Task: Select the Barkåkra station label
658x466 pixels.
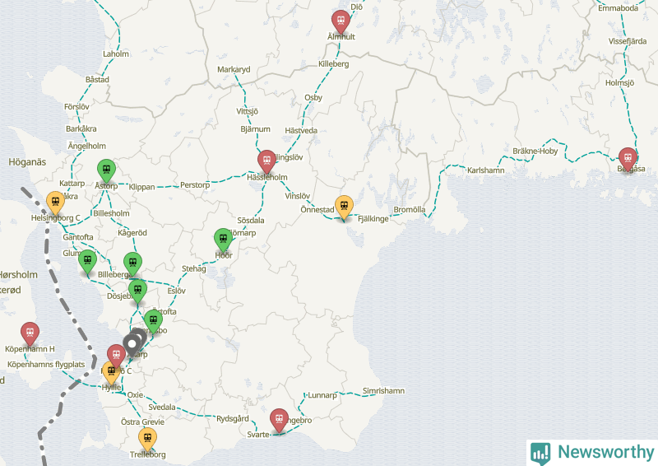Action: coord(81,128)
